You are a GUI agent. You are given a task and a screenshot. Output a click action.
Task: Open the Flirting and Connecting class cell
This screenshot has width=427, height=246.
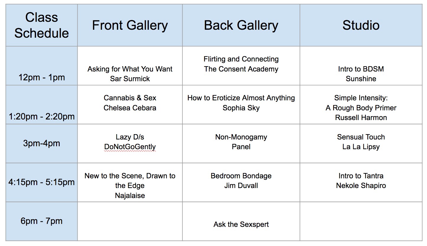point(241,64)
